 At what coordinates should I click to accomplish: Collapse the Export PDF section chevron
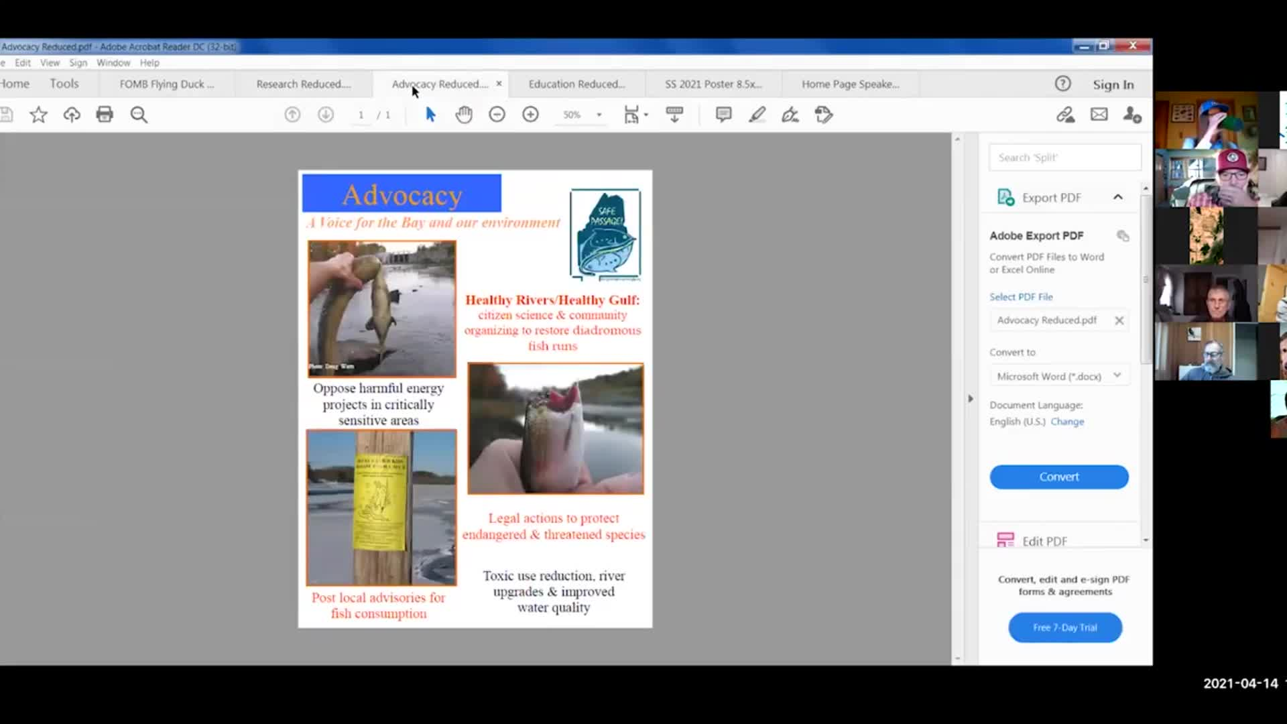click(x=1117, y=197)
